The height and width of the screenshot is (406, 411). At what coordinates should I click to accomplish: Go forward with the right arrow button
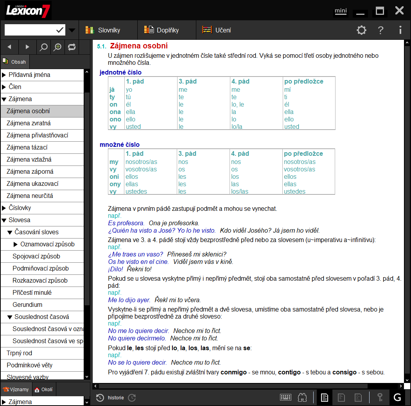click(27, 47)
